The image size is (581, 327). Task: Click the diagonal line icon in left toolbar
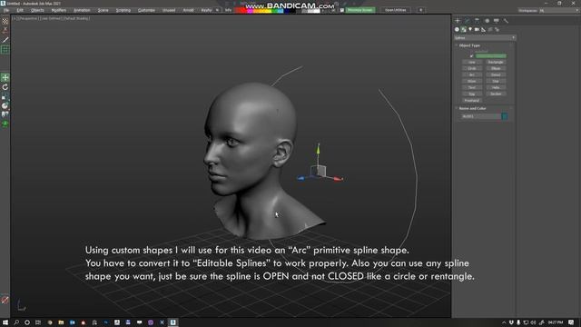pyautogui.click(x=5, y=40)
